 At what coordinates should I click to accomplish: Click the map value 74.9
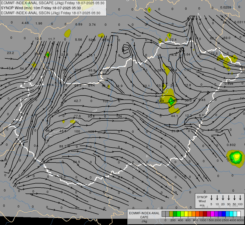click(119, 86)
